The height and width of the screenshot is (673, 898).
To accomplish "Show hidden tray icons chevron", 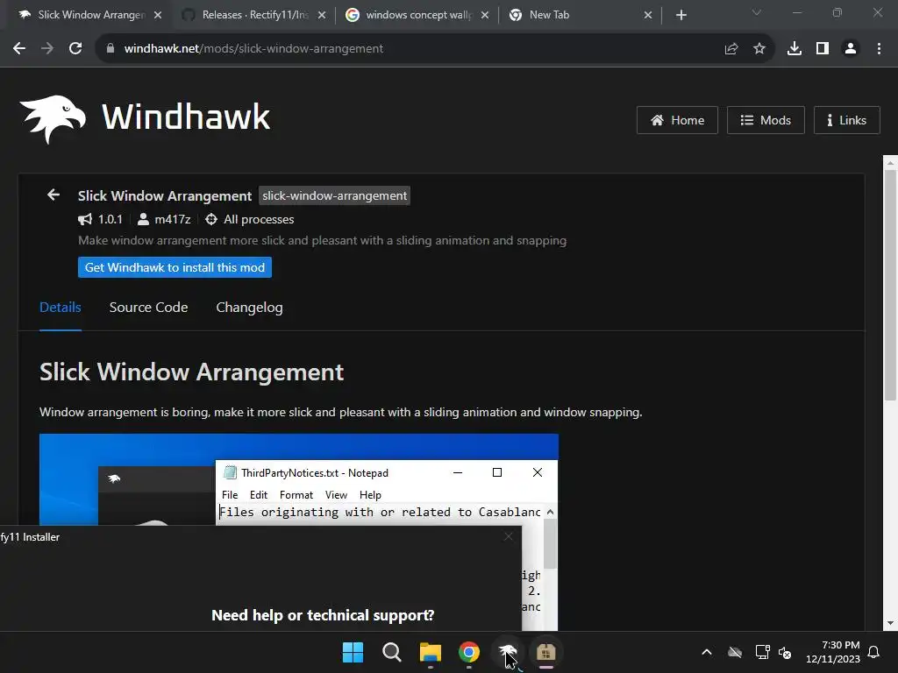I will point(707,652).
